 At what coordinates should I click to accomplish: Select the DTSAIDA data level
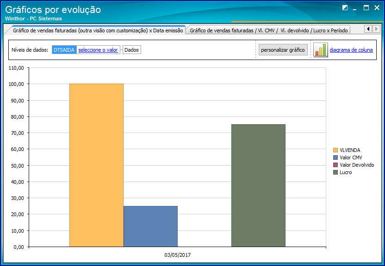(64, 50)
